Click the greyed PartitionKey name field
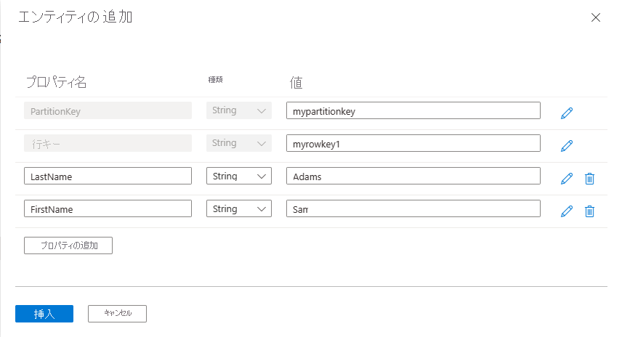622x337 pixels. click(108, 110)
